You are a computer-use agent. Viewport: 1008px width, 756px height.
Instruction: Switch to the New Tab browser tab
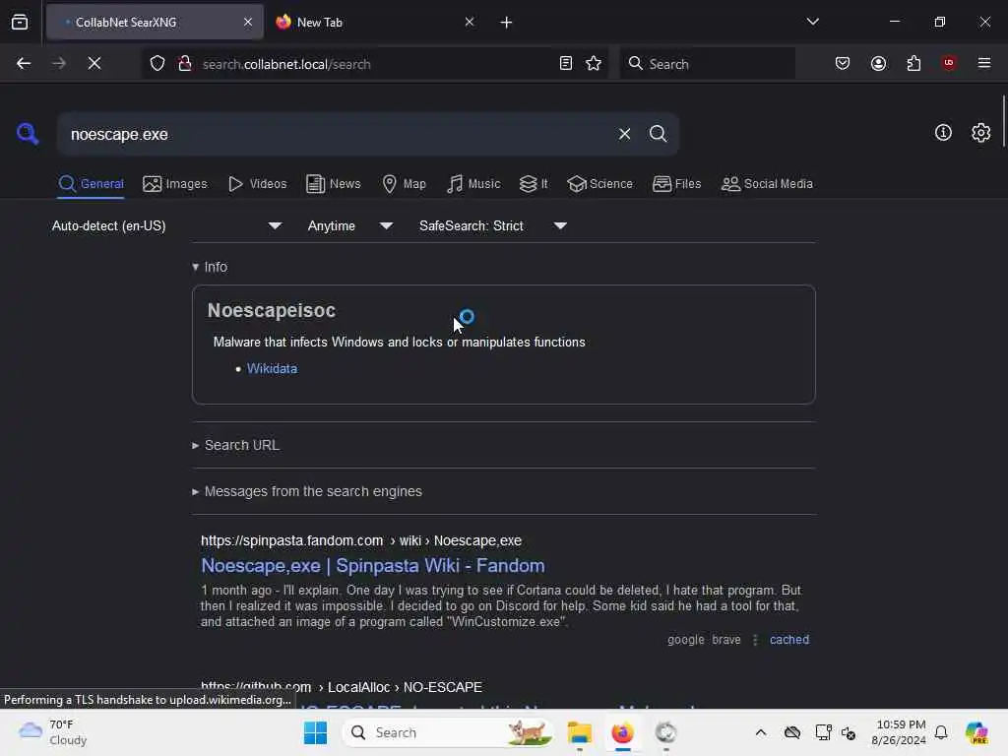pyautogui.click(x=375, y=22)
